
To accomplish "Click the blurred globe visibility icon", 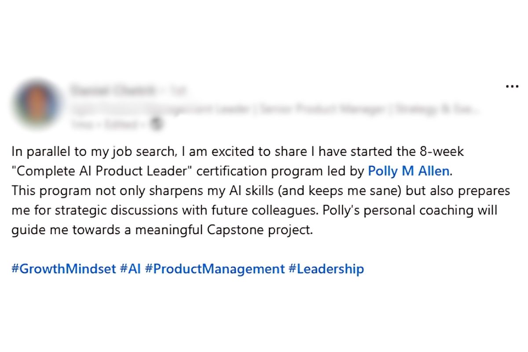I will [x=157, y=125].
